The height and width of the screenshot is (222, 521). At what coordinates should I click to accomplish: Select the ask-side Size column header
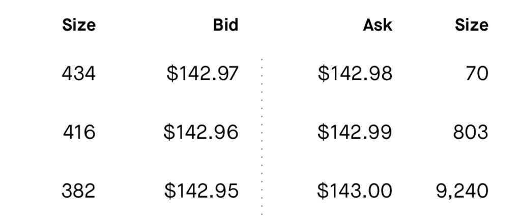point(472,25)
